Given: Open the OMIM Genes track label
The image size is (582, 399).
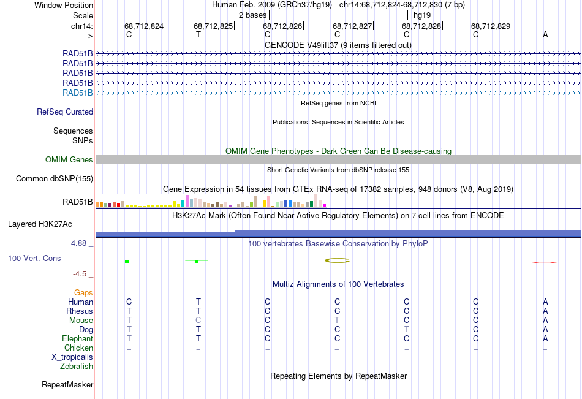Looking at the screenshot, I should click(69, 160).
